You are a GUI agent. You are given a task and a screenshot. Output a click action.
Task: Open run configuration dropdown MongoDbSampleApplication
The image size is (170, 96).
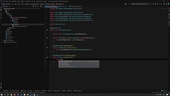140,4
